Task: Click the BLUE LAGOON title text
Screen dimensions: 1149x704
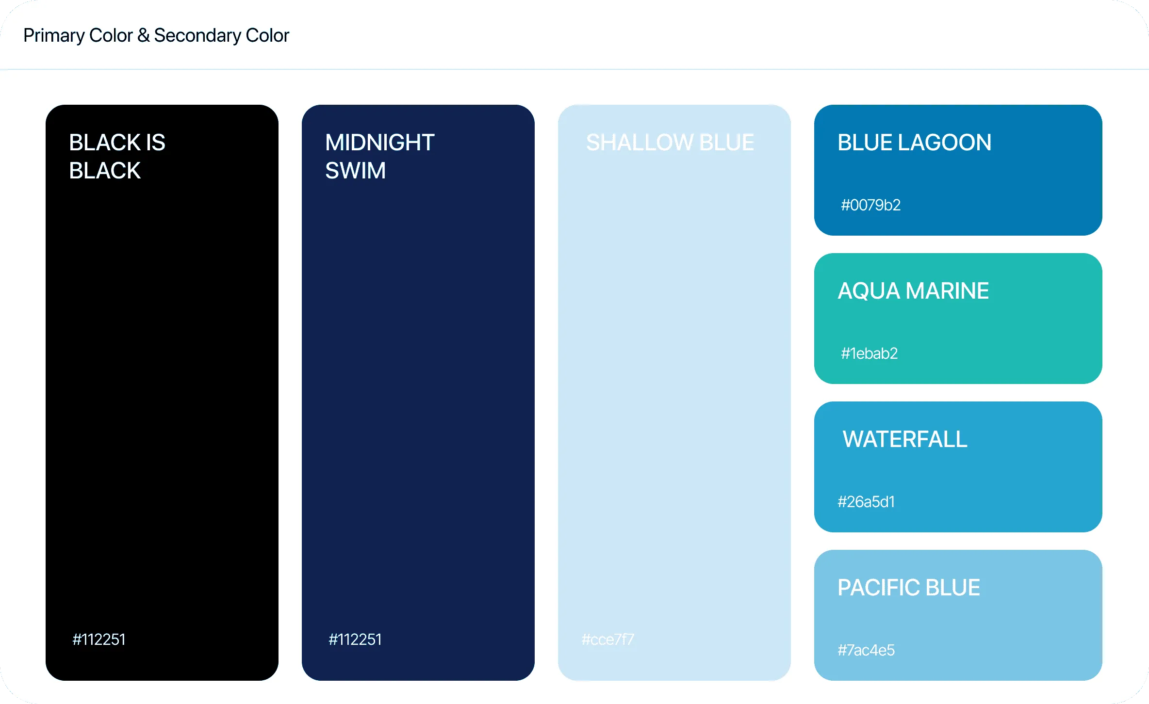Action: pos(914,143)
